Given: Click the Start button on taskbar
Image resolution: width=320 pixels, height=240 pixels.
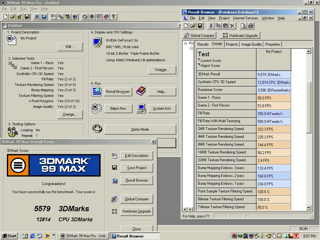Looking at the screenshot, I should tap(9, 236).
